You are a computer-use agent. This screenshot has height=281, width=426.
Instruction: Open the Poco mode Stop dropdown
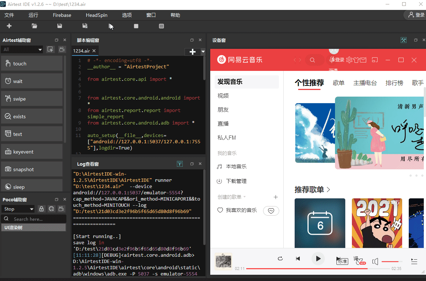point(18,209)
